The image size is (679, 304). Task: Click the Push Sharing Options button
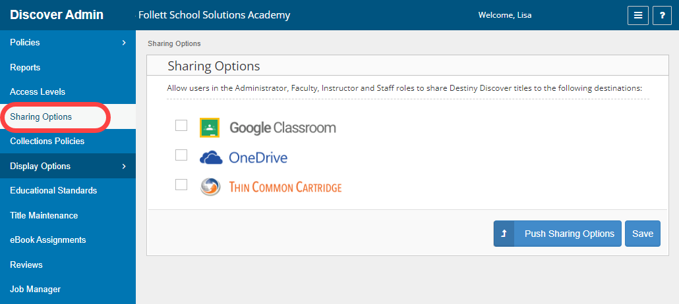coord(557,234)
